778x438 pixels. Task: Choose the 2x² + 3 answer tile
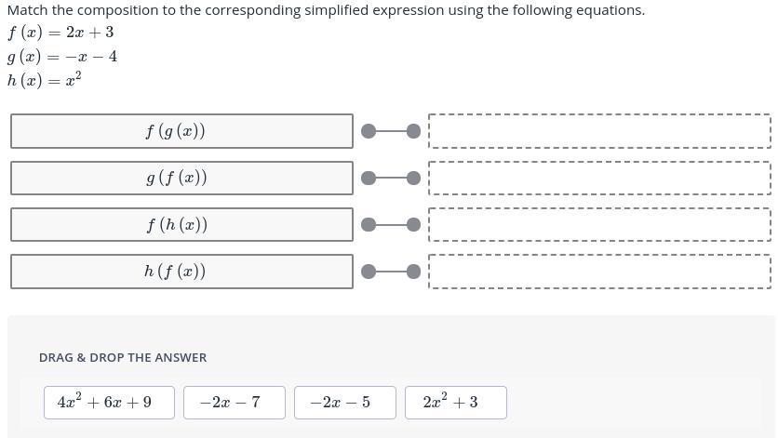click(455, 403)
